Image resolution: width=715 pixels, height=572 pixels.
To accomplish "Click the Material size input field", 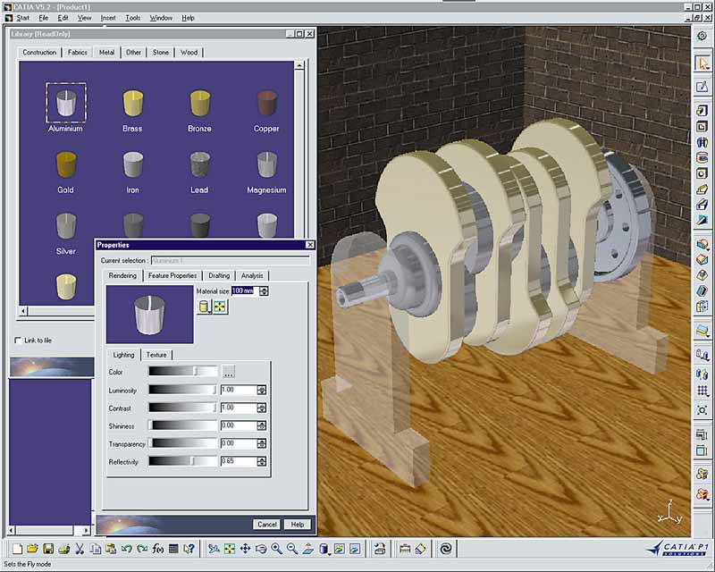I will click(x=245, y=291).
